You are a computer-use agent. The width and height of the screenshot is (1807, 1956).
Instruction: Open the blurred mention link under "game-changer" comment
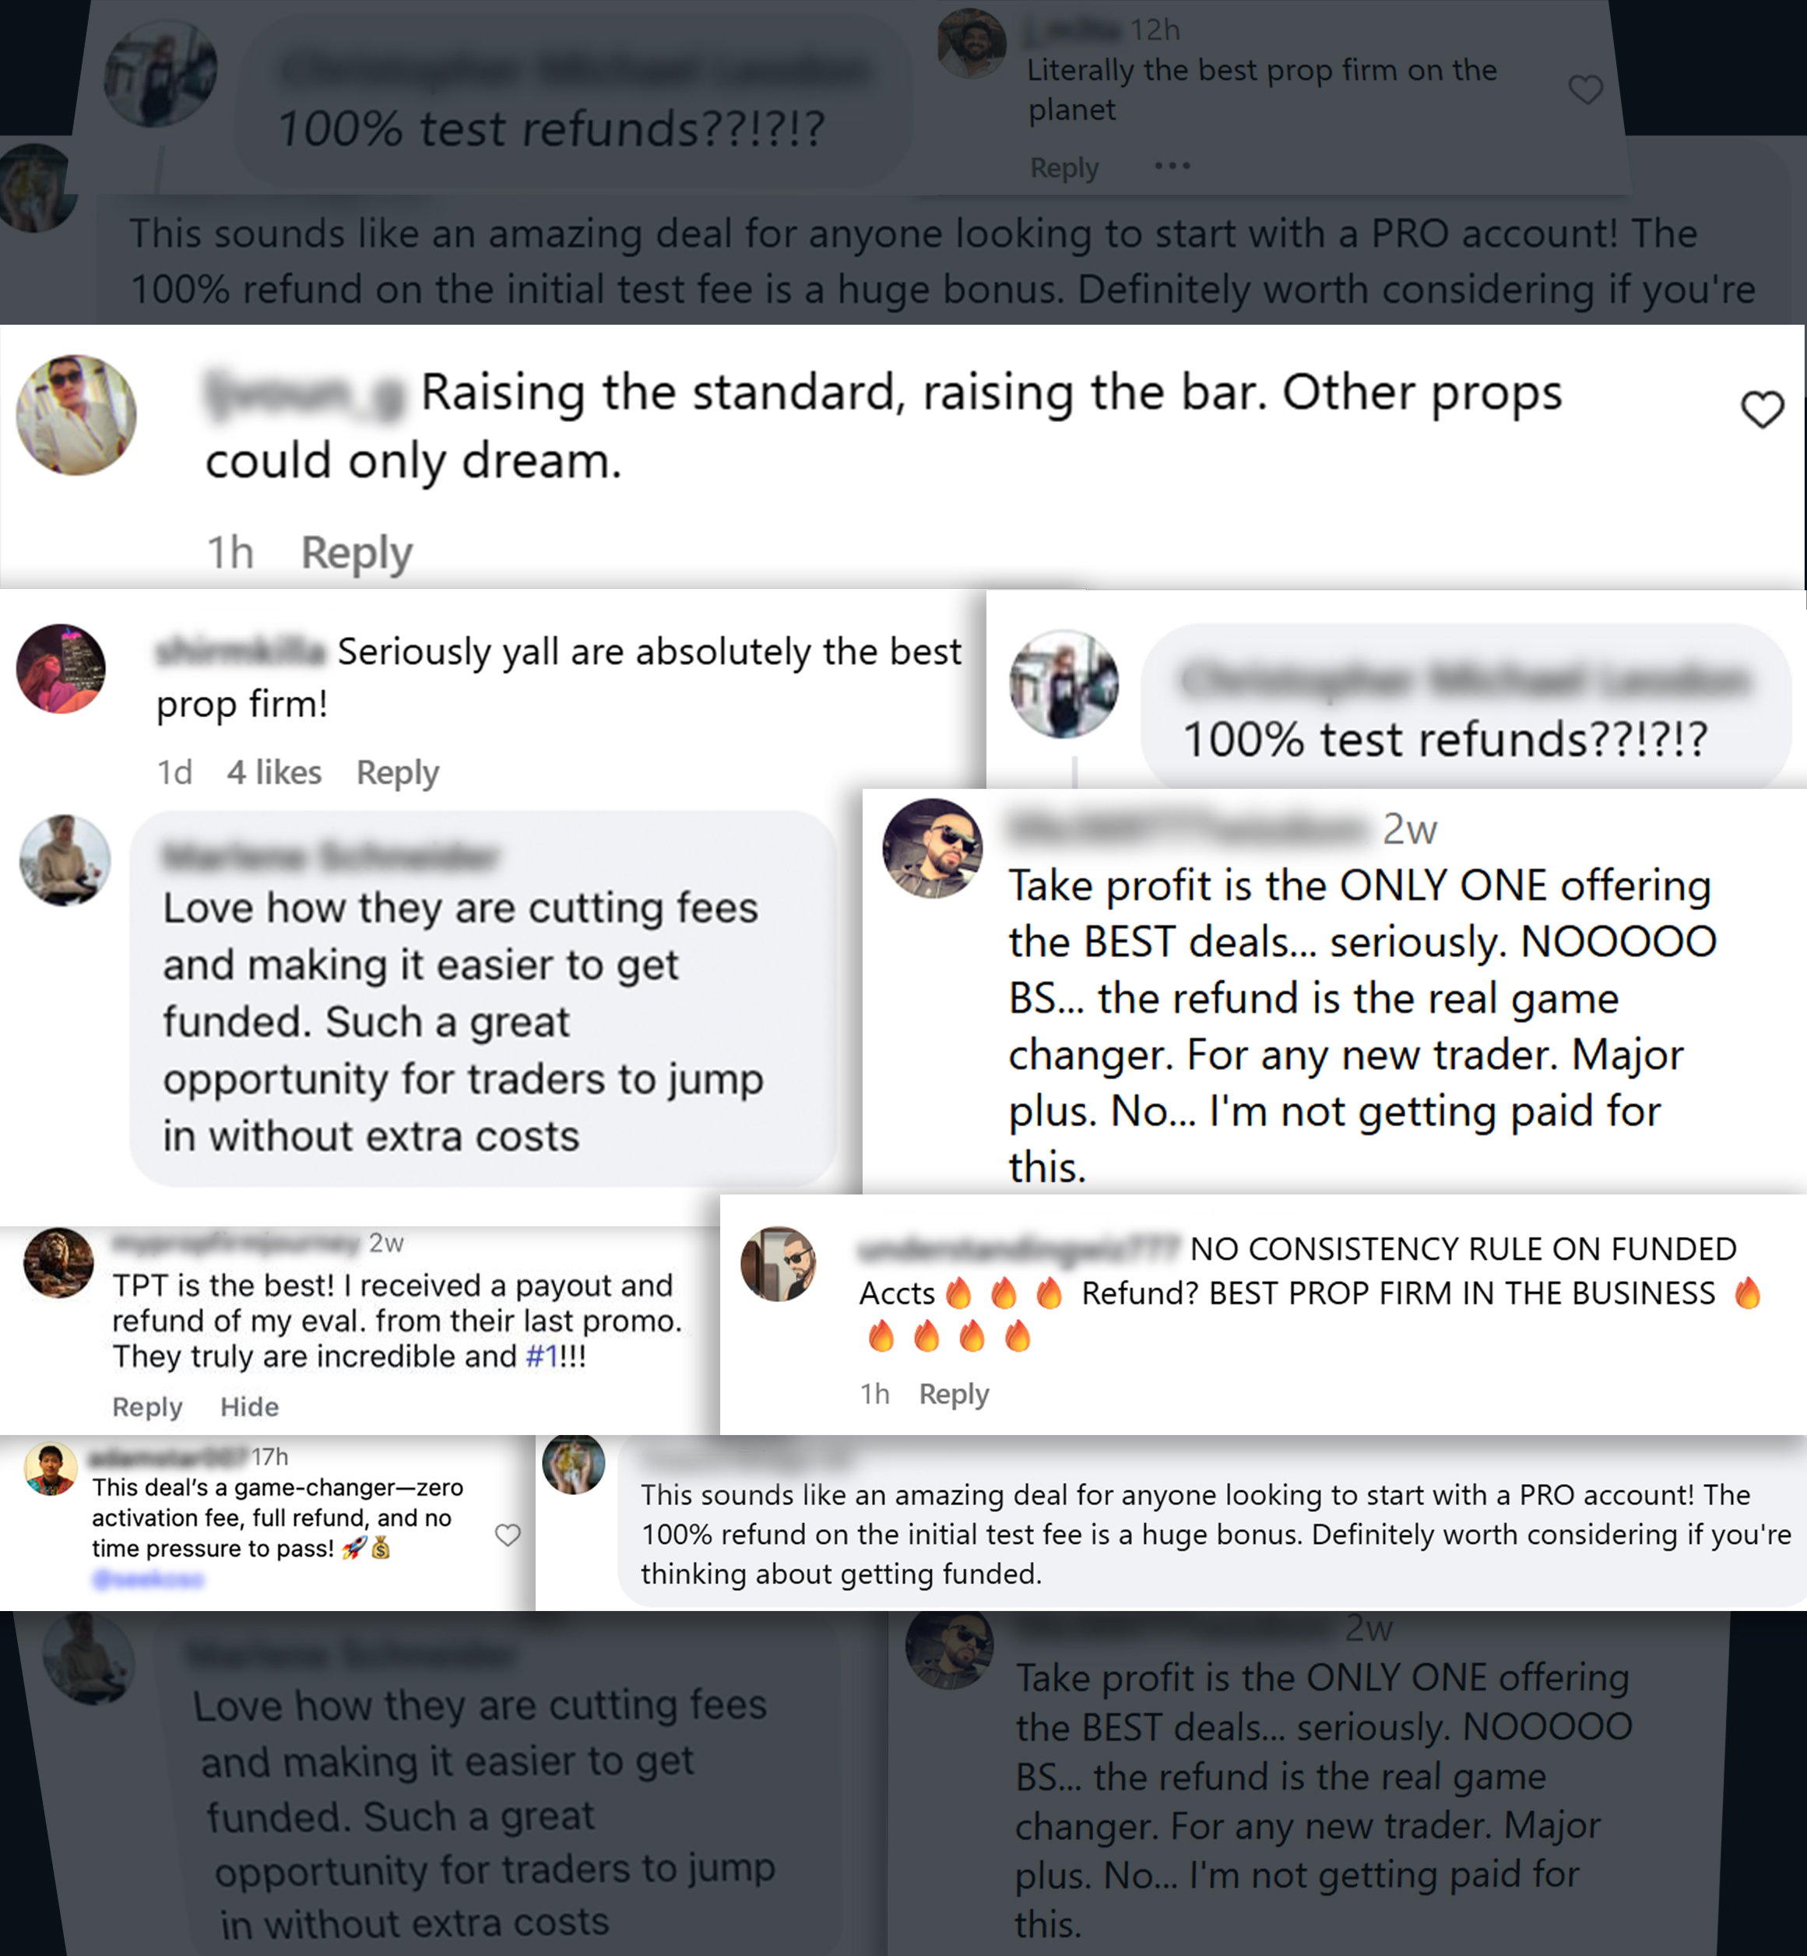[x=148, y=1578]
